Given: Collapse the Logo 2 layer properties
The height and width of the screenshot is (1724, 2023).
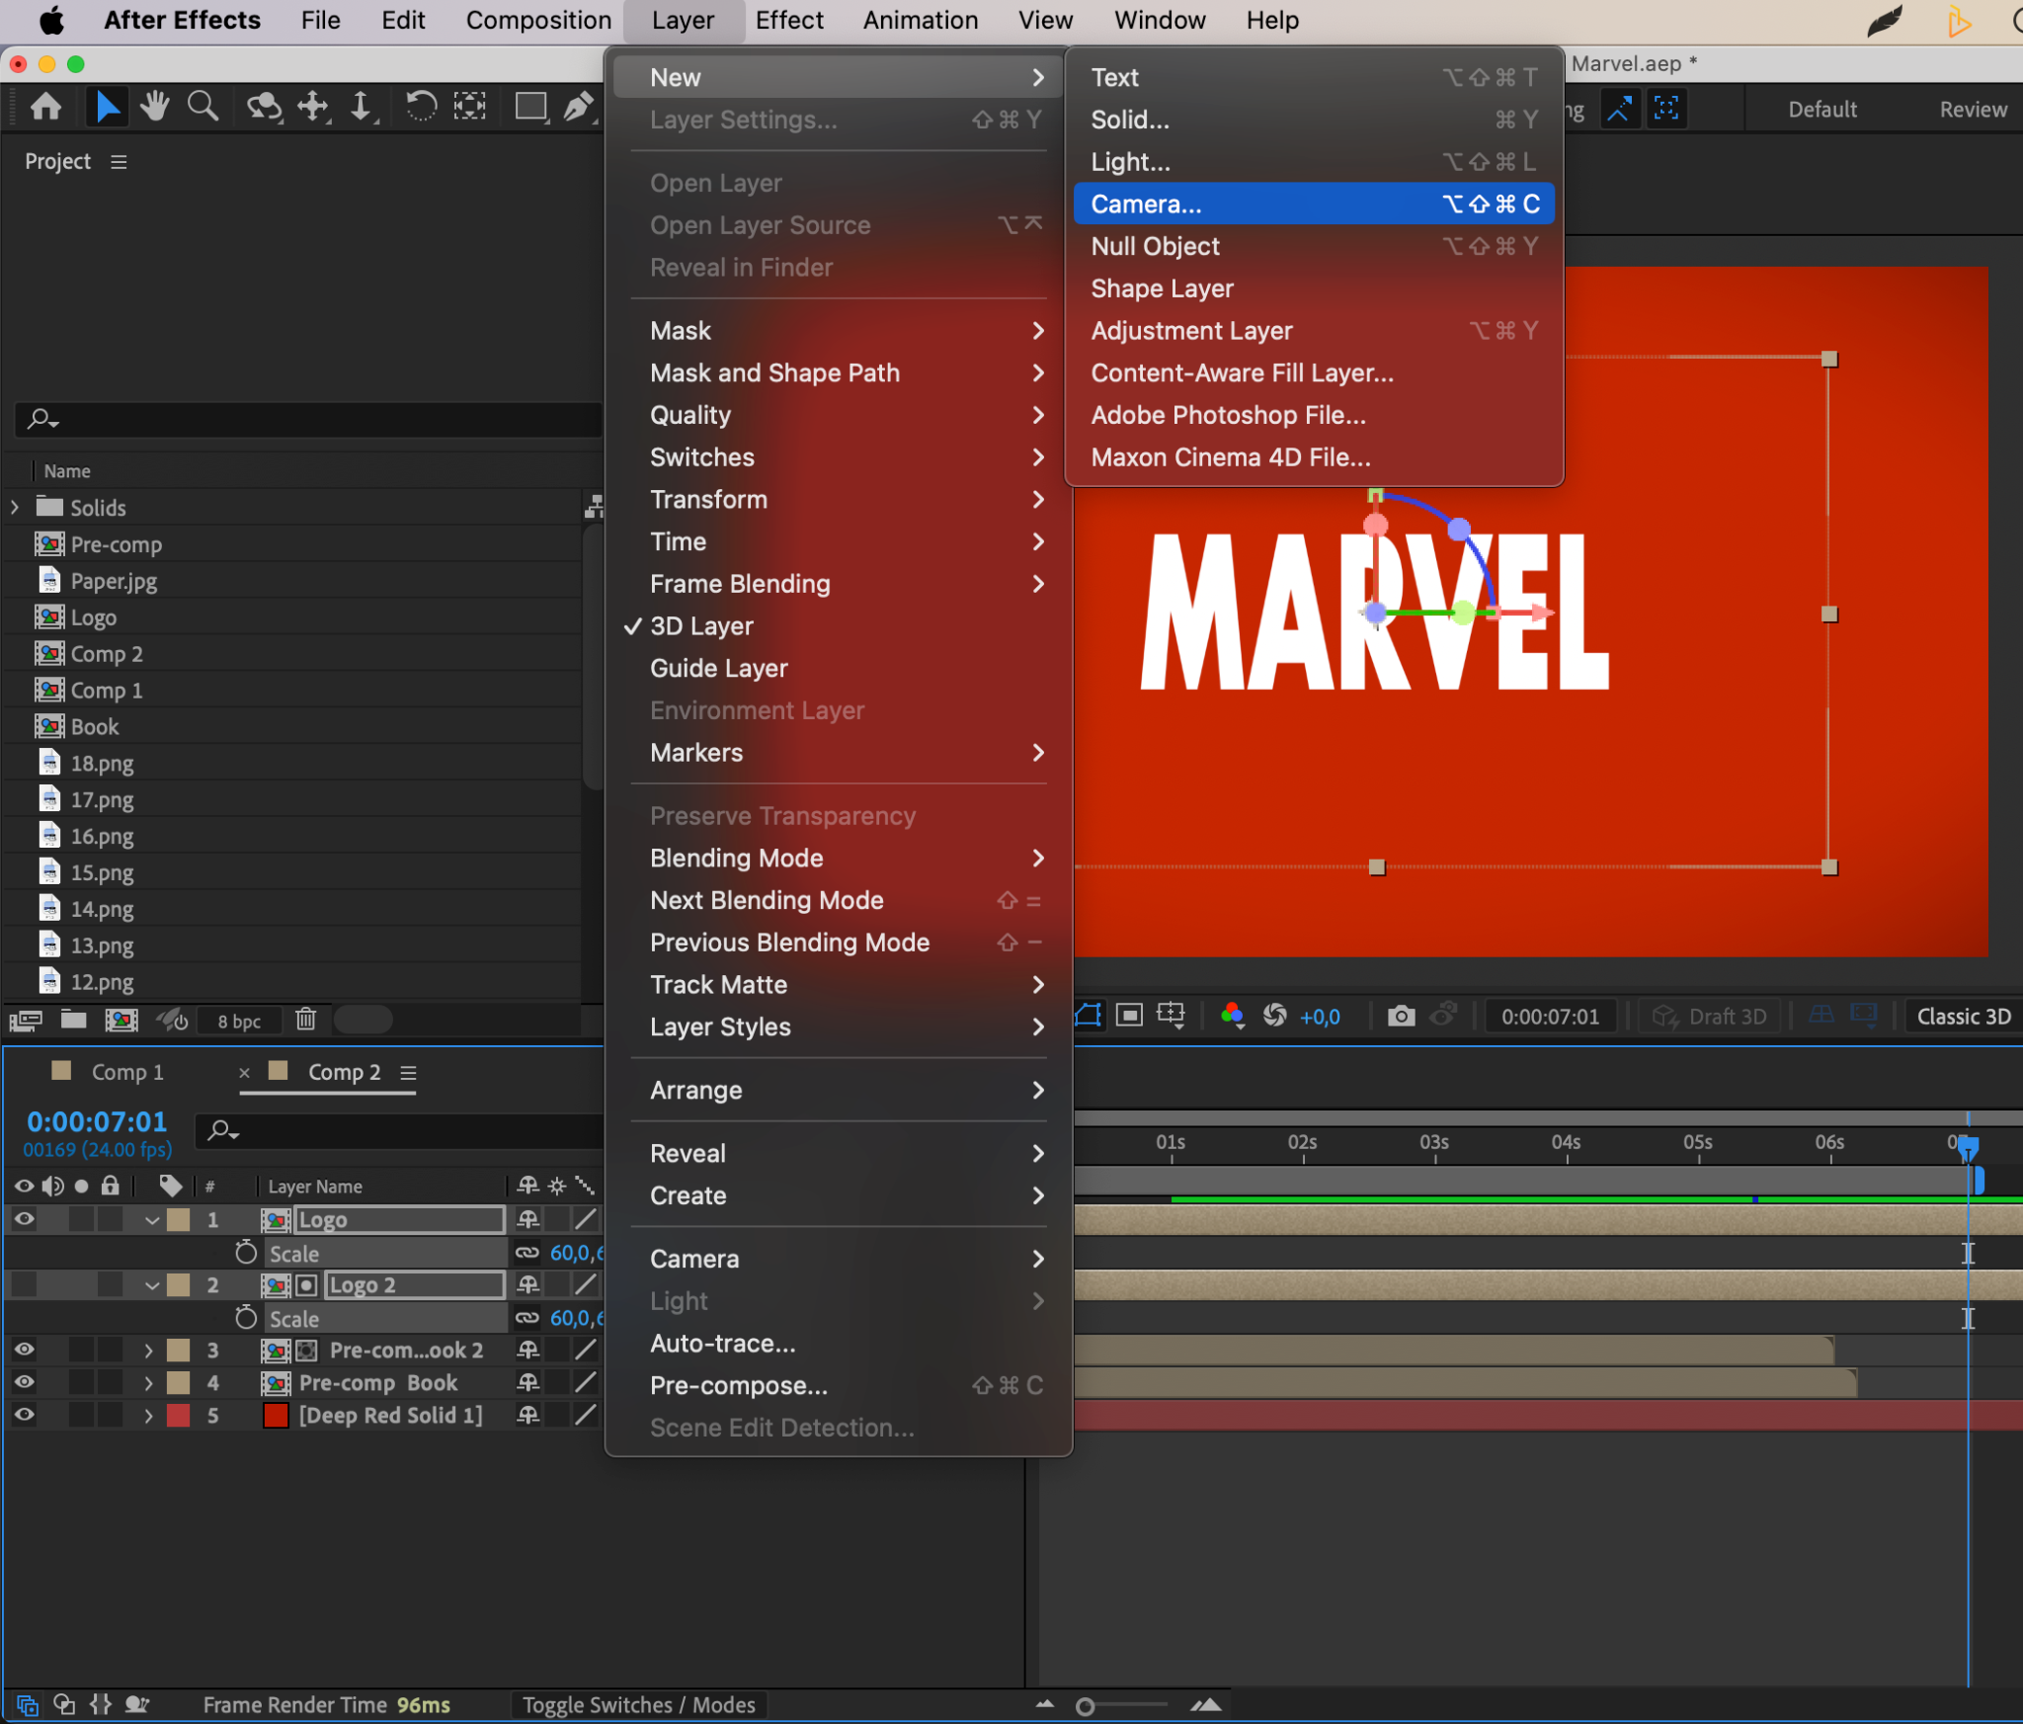Looking at the screenshot, I should point(151,1285).
